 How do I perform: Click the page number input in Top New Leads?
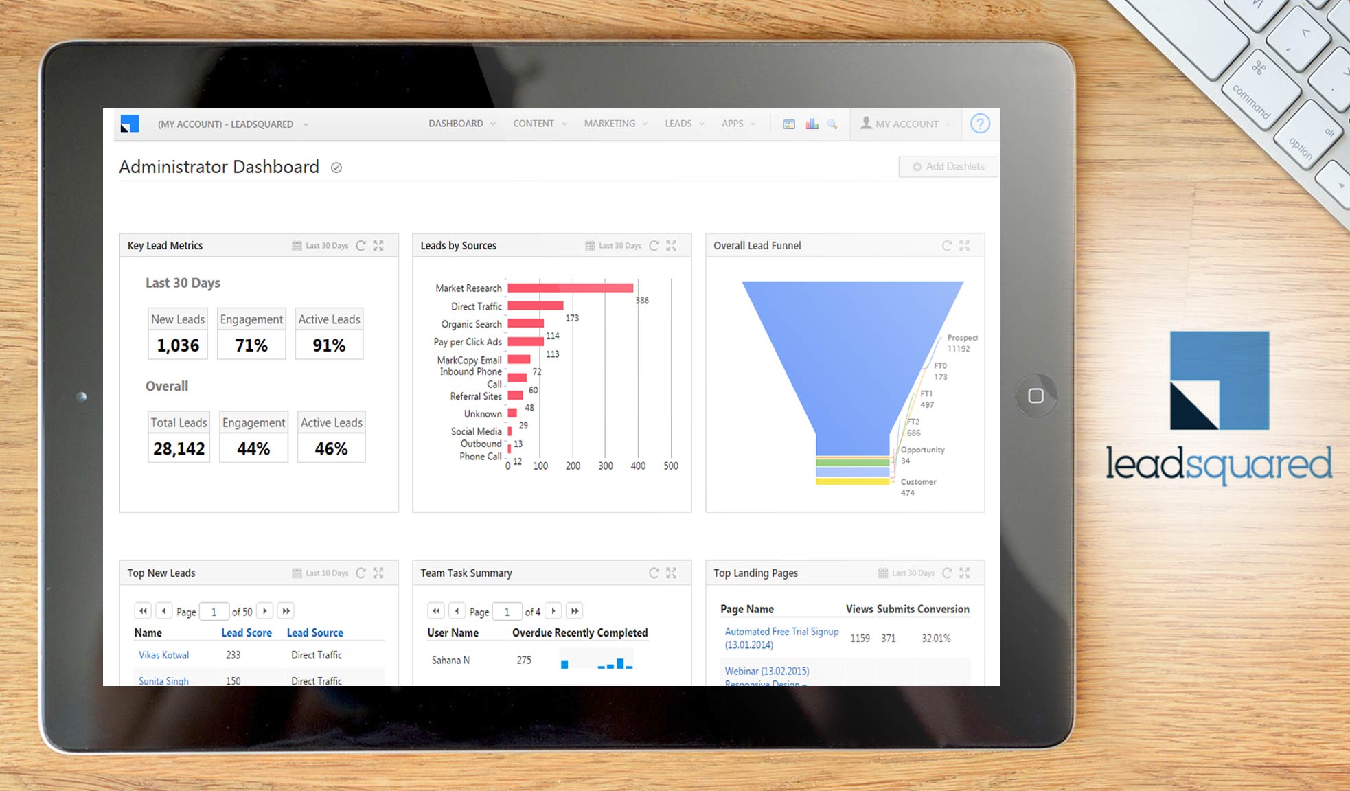(x=214, y=610)
